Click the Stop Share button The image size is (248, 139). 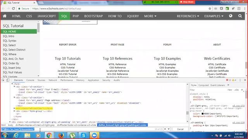pyautogui.click(x=187, y=2)
